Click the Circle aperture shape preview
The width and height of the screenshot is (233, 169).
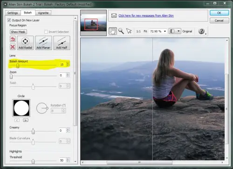coord(21,108)
